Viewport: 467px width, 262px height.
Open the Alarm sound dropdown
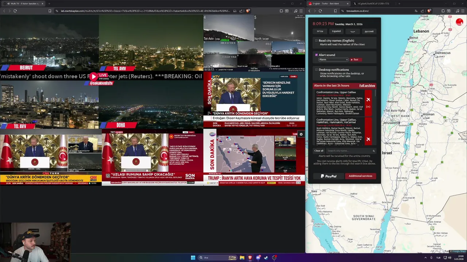click(333, 60)
